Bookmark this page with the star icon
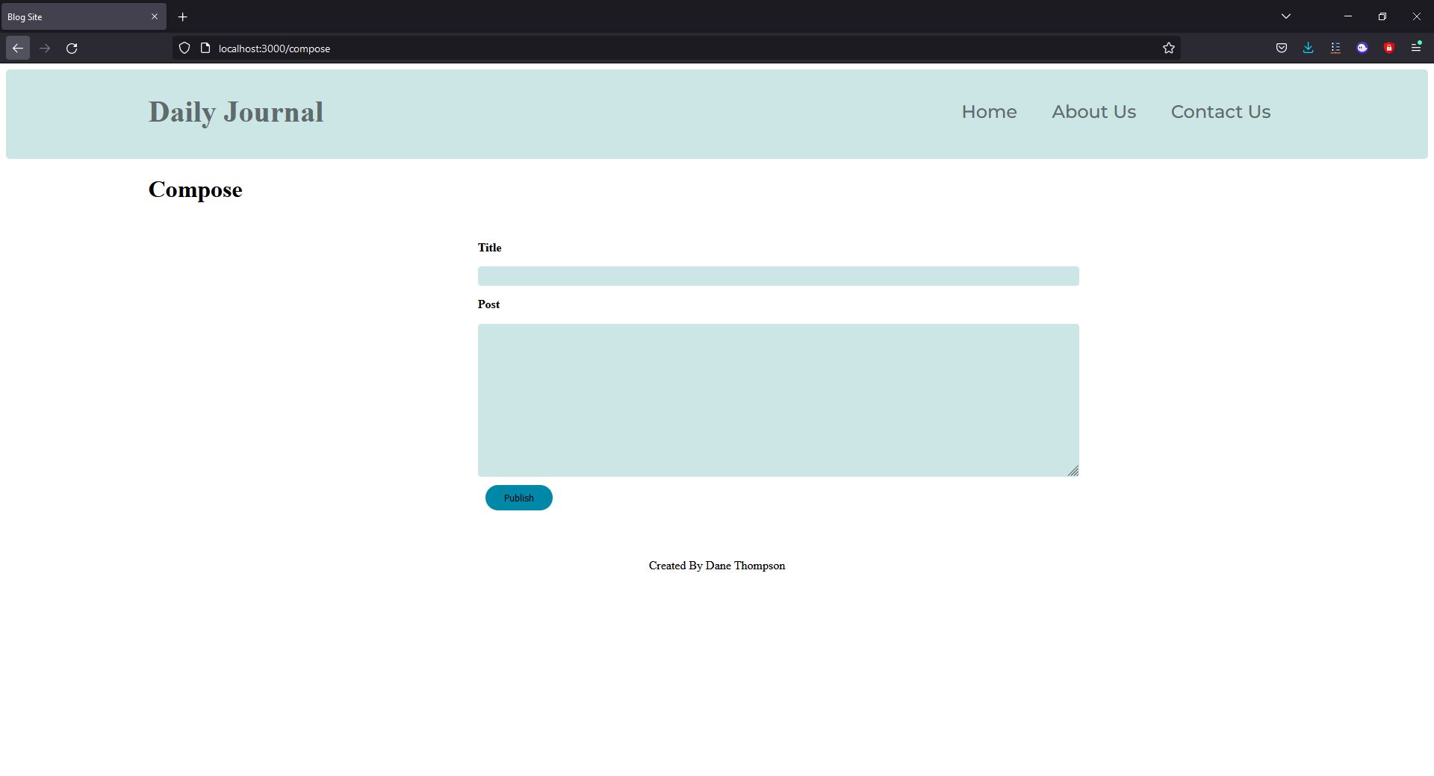 tap(1169, 48)
